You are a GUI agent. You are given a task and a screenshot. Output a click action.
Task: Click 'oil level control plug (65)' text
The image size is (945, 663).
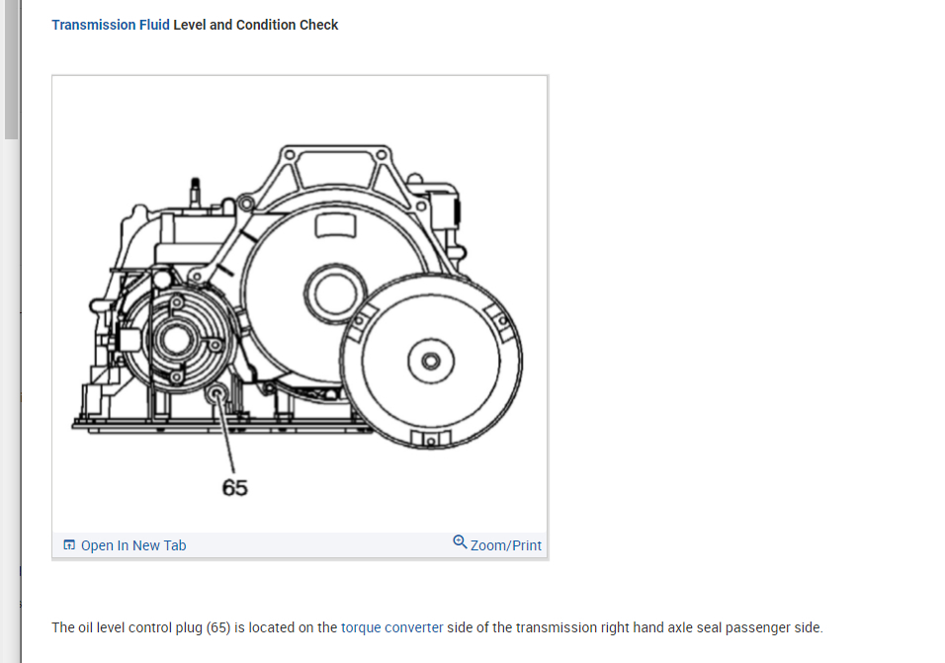point(154,627)
